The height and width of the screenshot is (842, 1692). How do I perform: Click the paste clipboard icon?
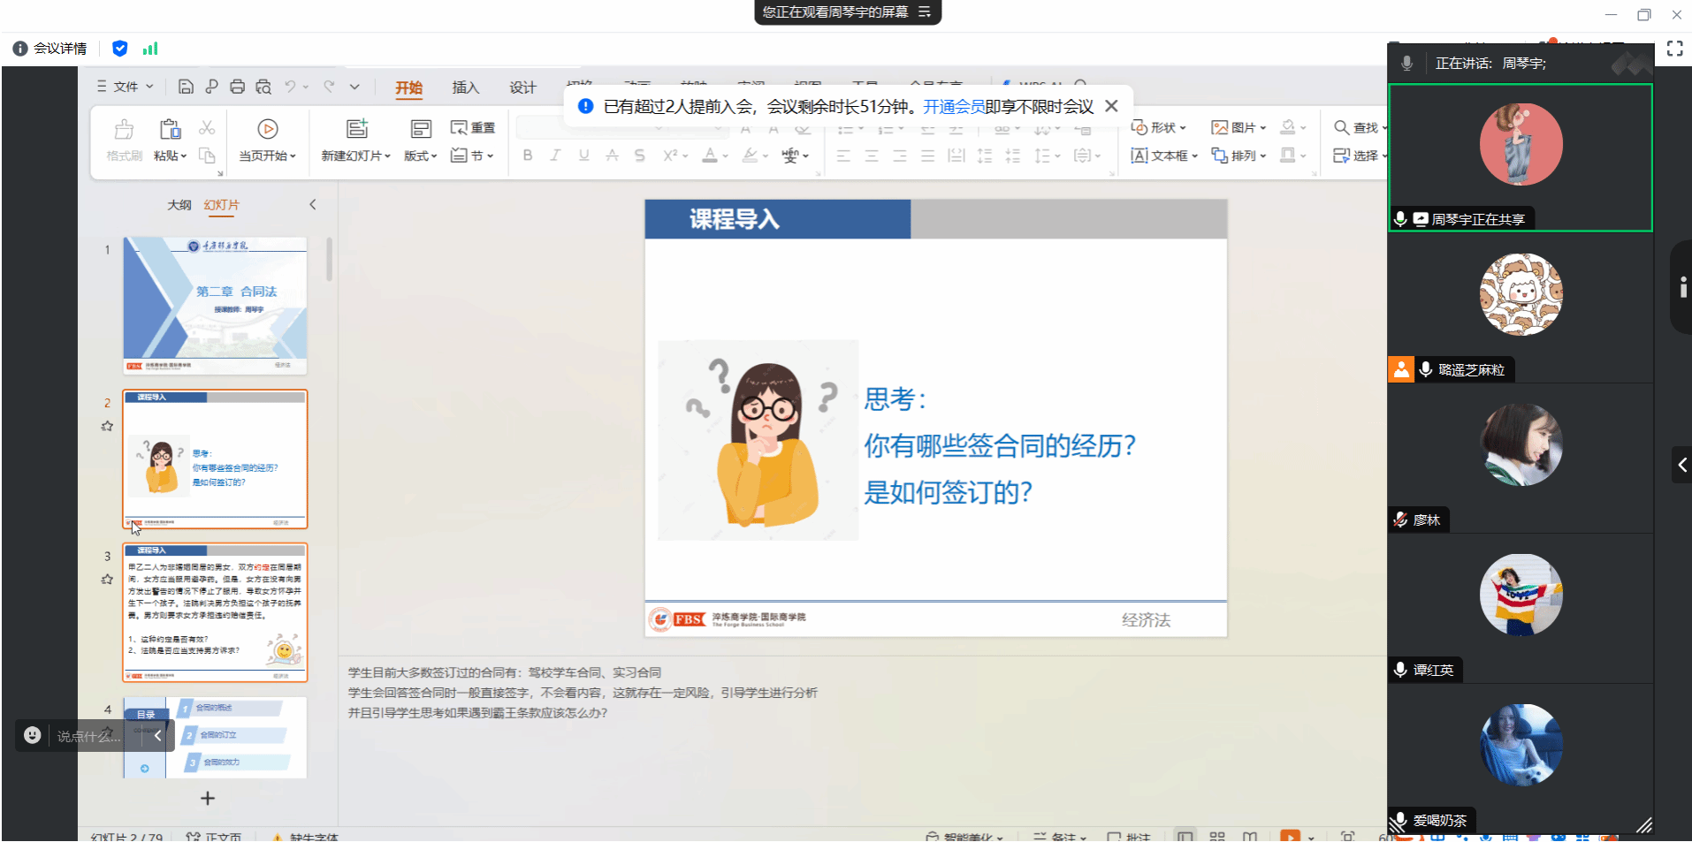click(x=170, y=129)
